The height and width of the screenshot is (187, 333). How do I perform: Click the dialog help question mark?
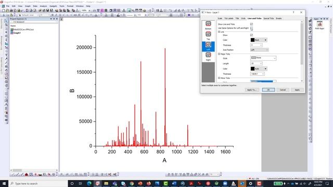[293, 12]
